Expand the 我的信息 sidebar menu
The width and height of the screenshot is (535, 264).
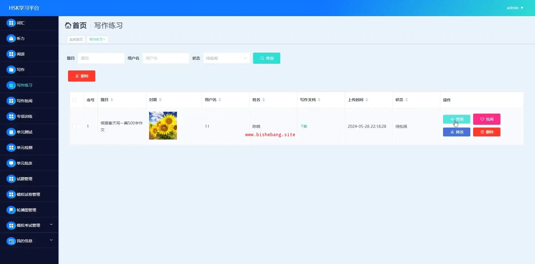(x=51, y=240)
